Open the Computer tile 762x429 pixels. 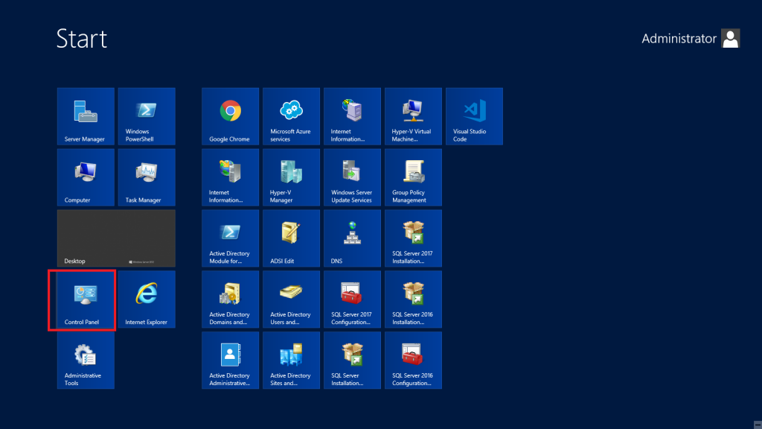[x=86, y=177]
